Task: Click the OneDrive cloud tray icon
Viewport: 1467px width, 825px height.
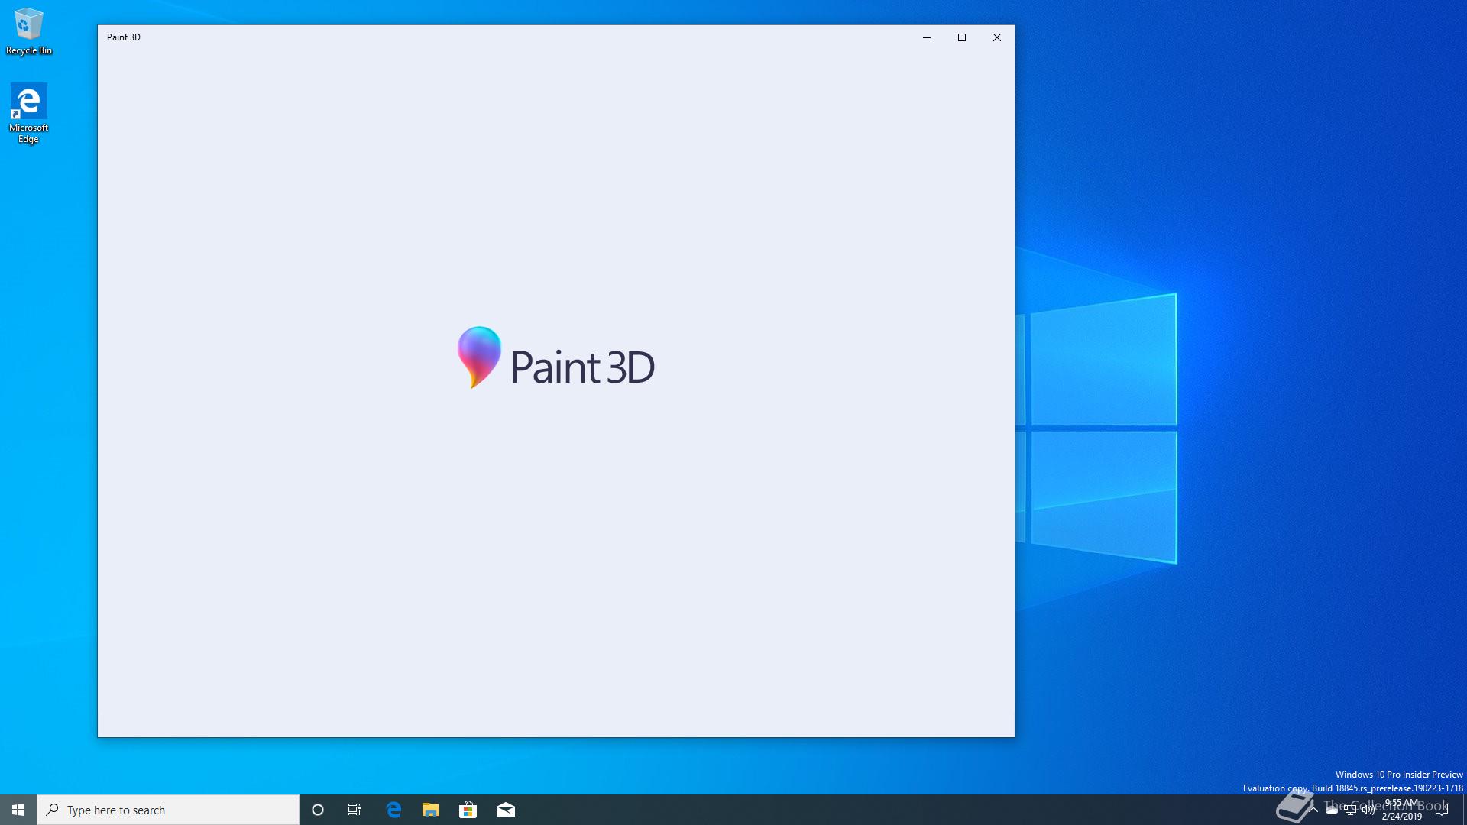Action: pyautogui.click(x=1332, y=810)
